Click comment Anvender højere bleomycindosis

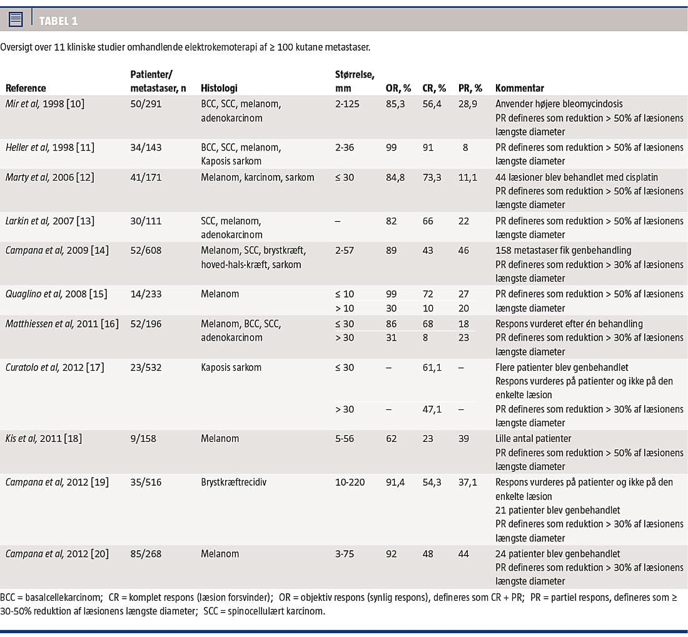pos(559,104)
